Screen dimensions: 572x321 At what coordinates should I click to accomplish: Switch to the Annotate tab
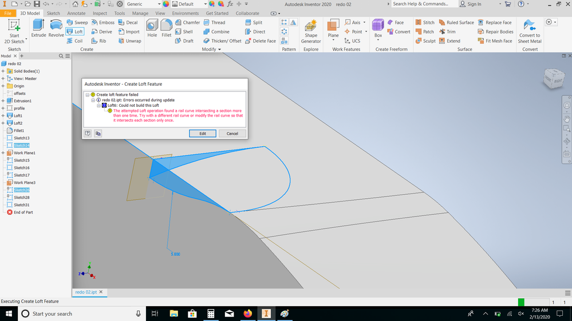pyautogui.click(x=76, y=13)
